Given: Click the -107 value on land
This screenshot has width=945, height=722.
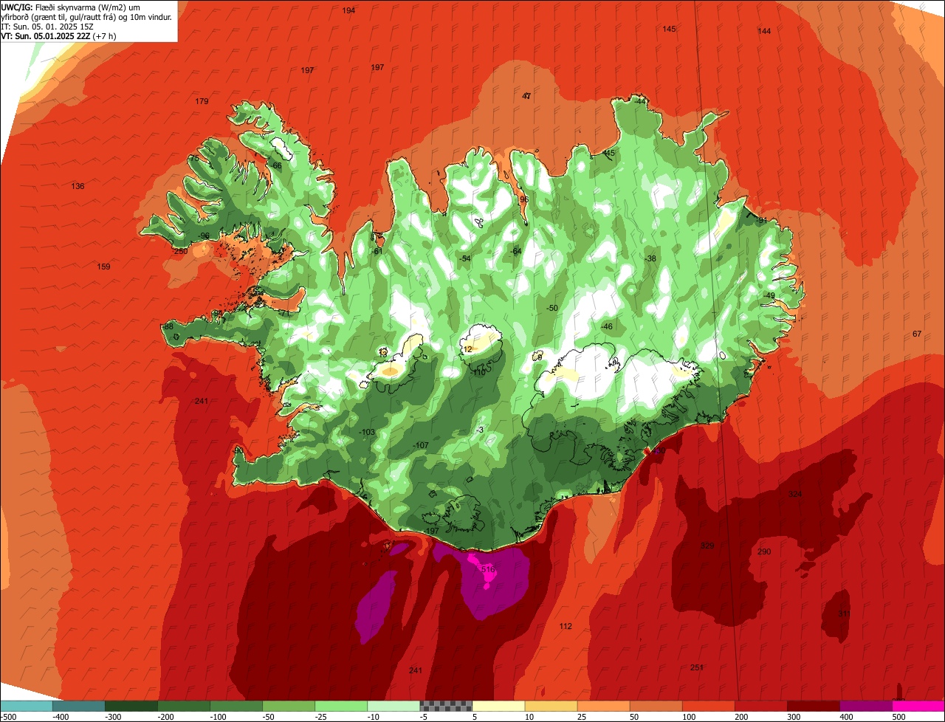Looking at the screenshot, I should (x=421, y=445).
